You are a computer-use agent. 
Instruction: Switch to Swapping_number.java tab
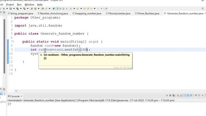coord(87,14)
